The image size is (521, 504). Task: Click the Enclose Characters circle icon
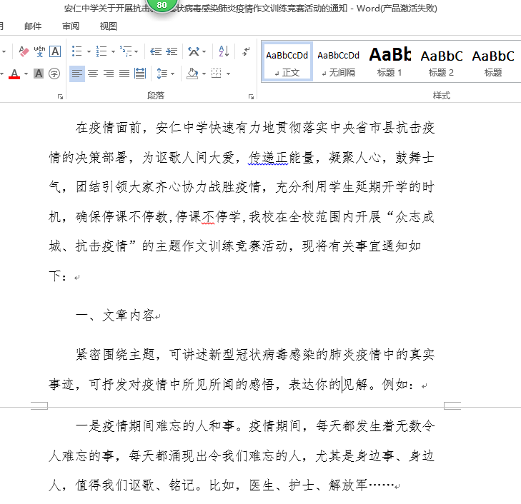coord(54,74)
